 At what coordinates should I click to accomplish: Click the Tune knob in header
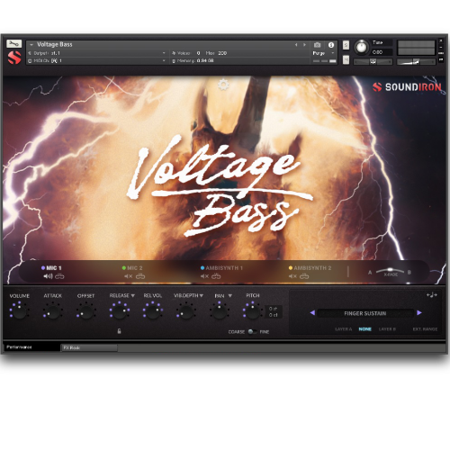(361, 47)
